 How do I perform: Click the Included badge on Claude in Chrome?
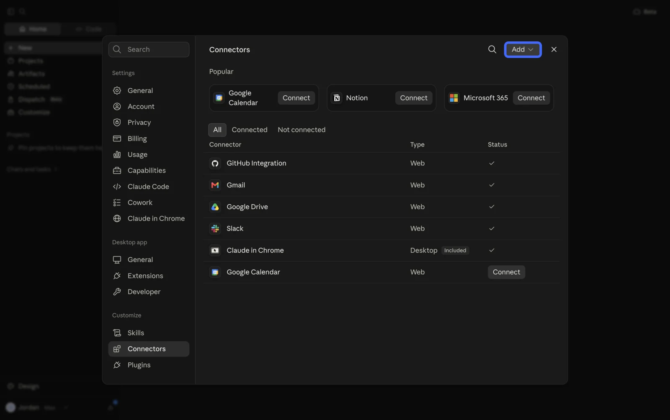tap(455, 250)
